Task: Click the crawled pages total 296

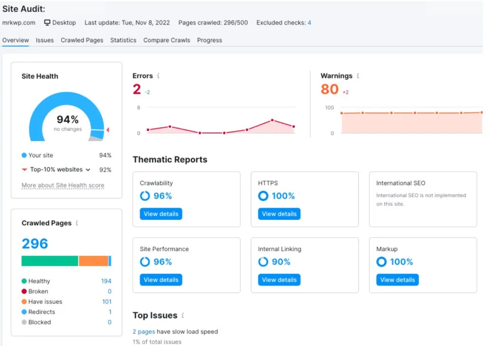Action: 35,244
